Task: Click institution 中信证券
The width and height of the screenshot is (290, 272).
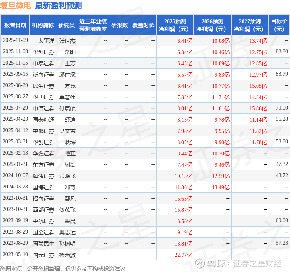Action: coord(44,108)
